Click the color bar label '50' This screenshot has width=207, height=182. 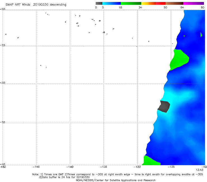165,7
